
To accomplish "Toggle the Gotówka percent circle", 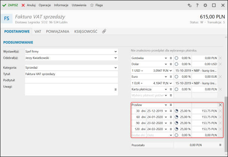I will 176,58.
